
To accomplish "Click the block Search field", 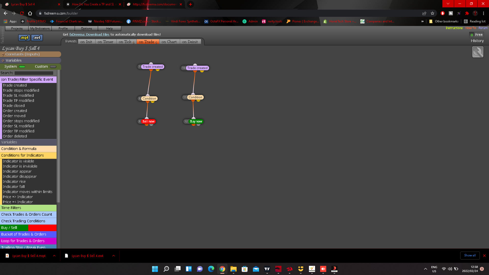I will (34, 73).
